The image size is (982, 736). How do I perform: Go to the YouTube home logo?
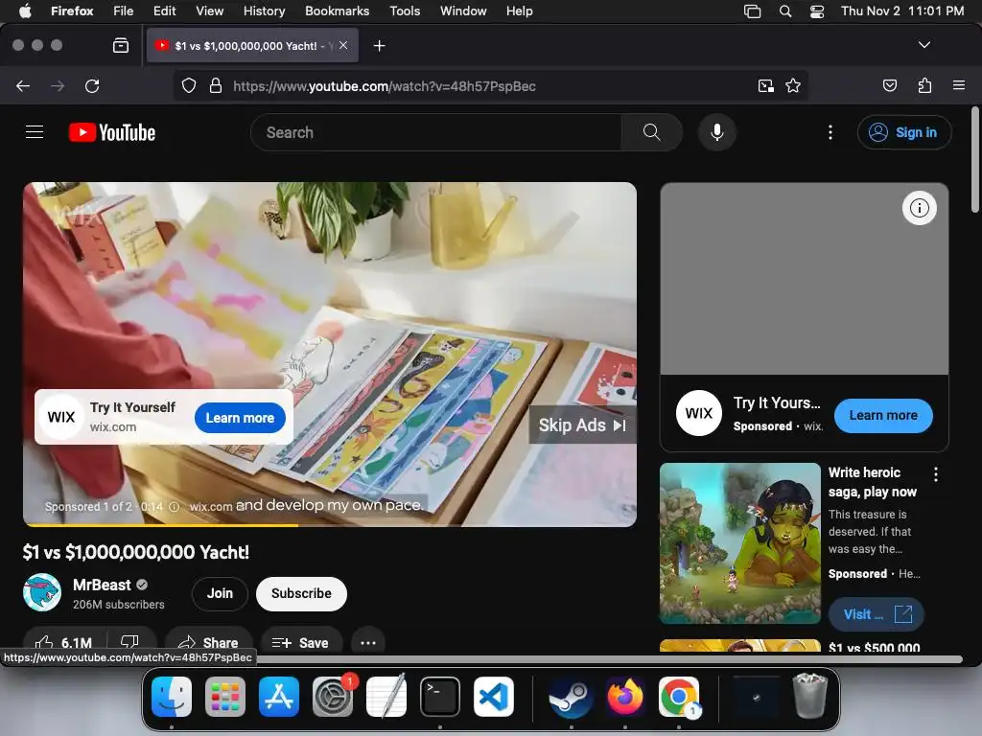point(112,132)
